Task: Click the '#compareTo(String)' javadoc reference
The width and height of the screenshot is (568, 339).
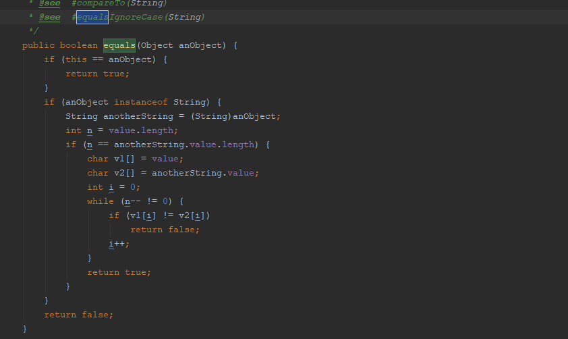Action: click(119, 3)
